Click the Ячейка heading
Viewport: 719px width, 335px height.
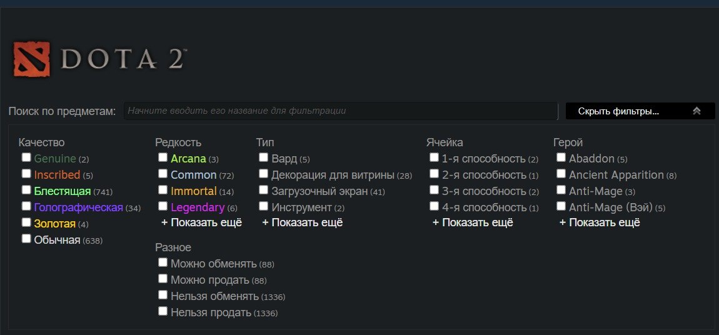point(445,142)
